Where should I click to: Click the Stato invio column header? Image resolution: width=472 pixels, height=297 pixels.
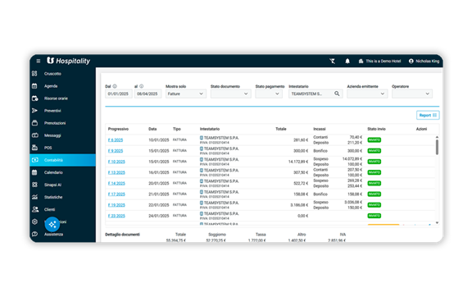click(376, 129)
